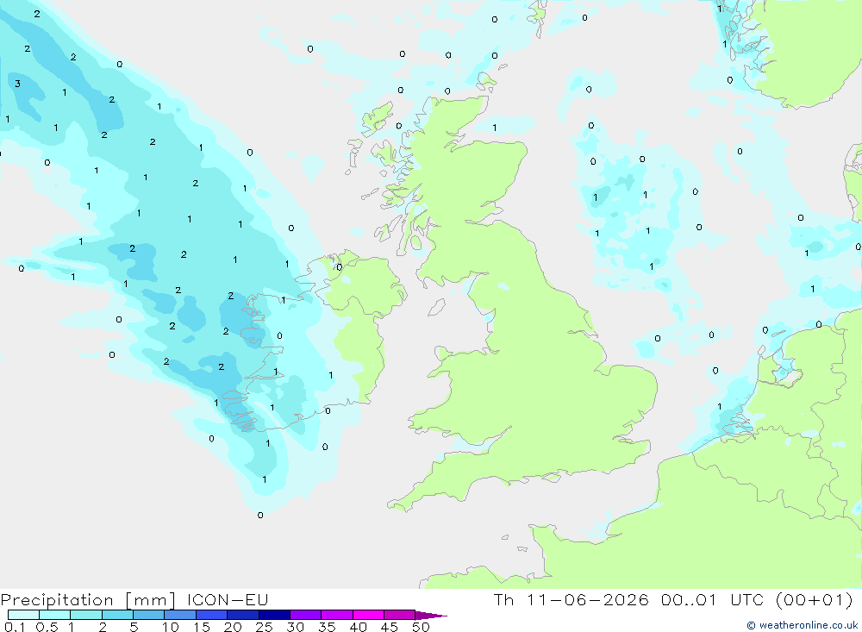Viewport: 862px width, 632px height.
Task: Pick the 1–2 mm legend color segment
Action: [86, 615]
